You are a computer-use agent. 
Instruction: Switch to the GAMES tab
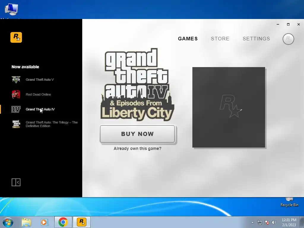point(188,39)
